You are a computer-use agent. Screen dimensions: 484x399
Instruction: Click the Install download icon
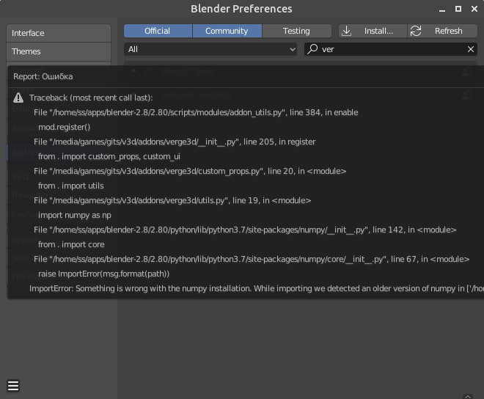coord(347,31)
